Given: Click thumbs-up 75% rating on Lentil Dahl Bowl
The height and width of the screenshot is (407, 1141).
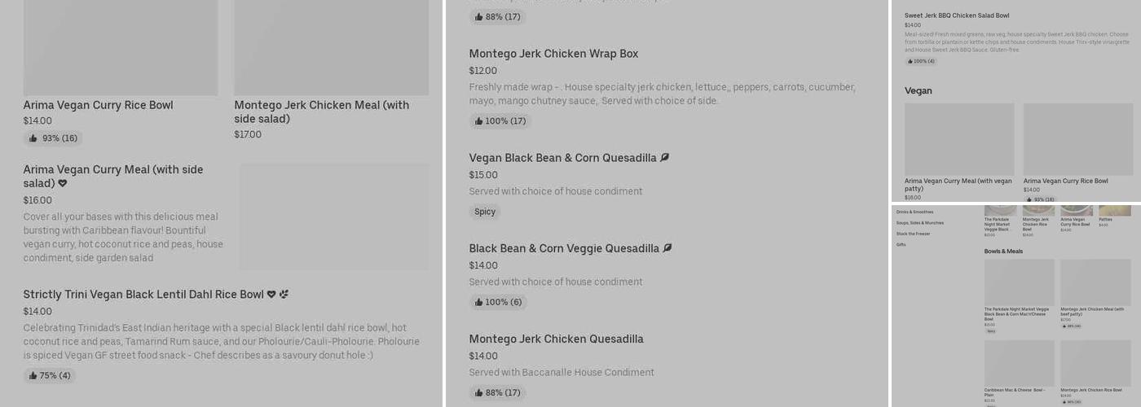Looking at the screenshot, I should [x=49, y=375].
